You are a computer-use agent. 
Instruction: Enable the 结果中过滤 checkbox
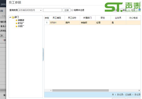(72, 10)
